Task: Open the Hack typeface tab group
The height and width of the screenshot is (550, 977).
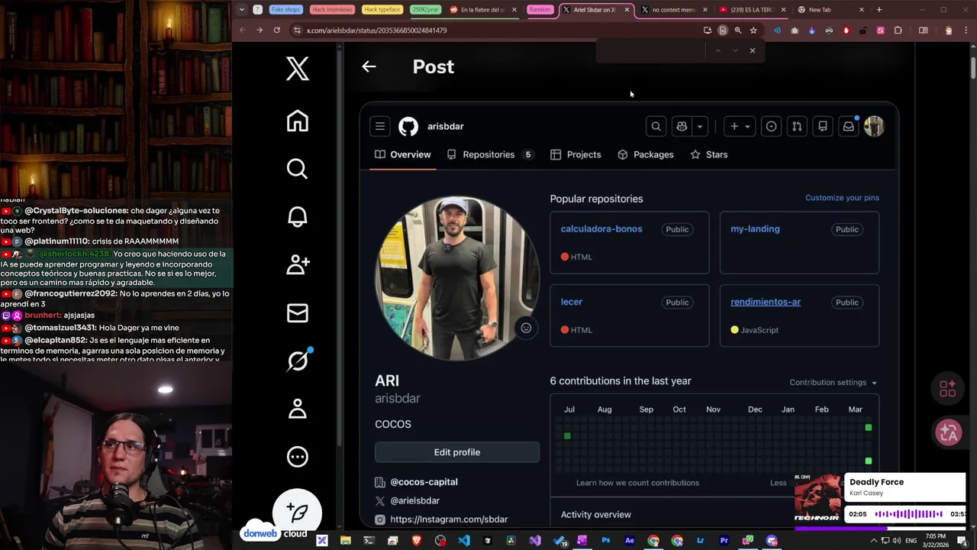Action: (x=382, y=10)
